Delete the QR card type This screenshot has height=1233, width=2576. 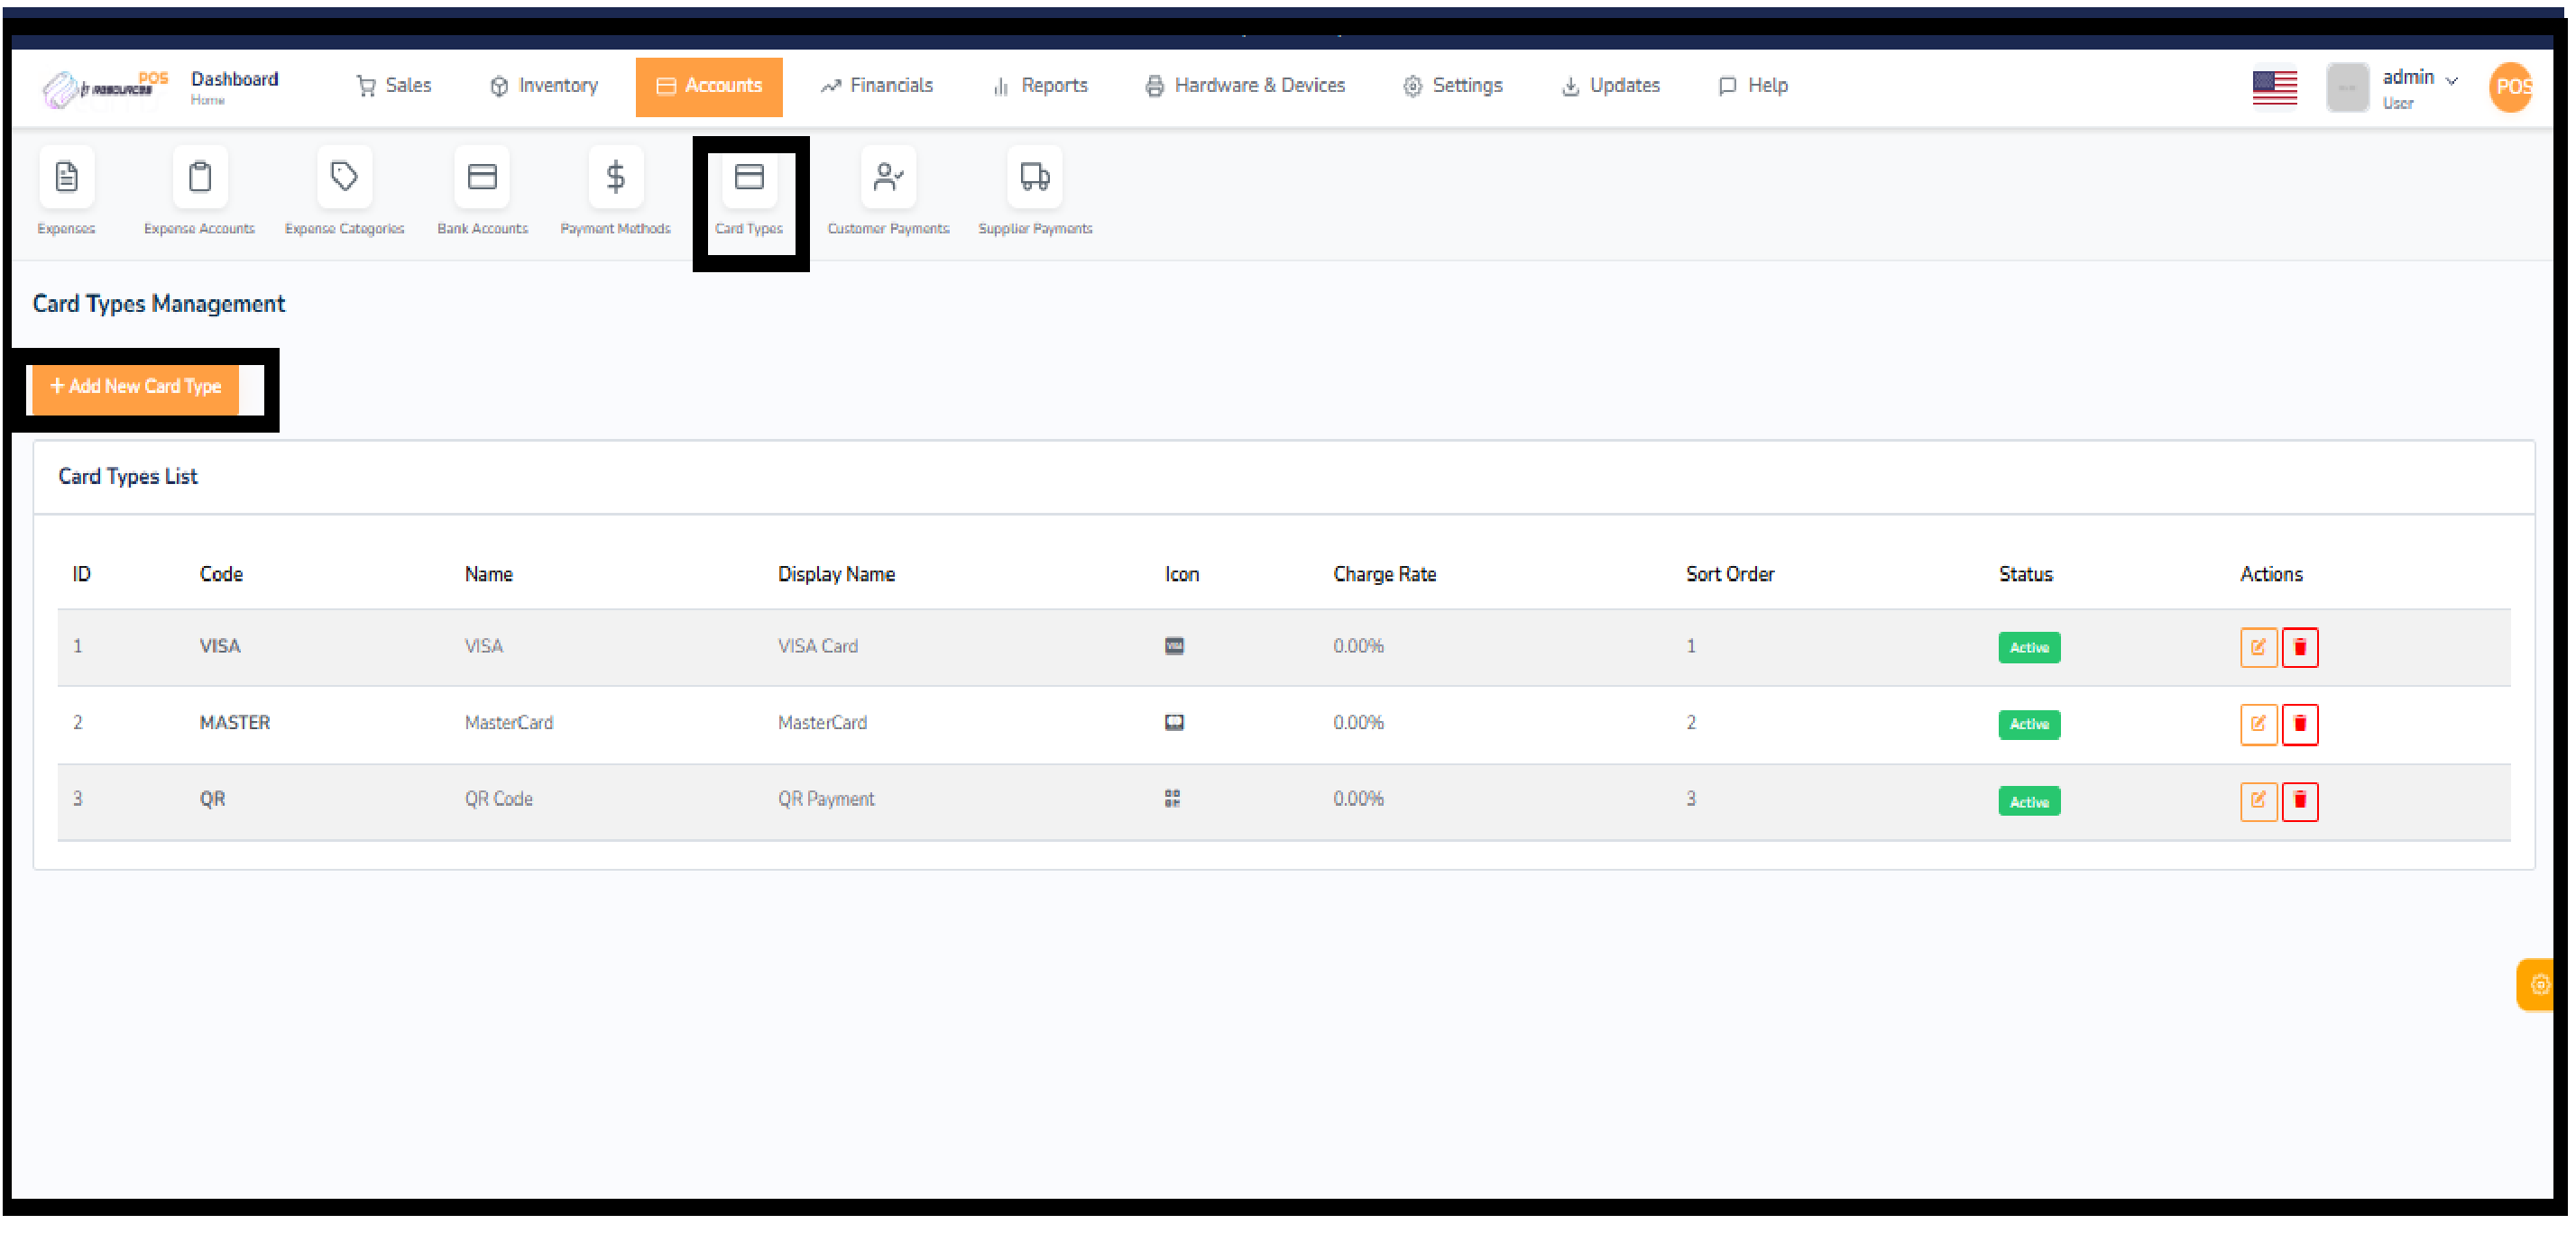2299,800
